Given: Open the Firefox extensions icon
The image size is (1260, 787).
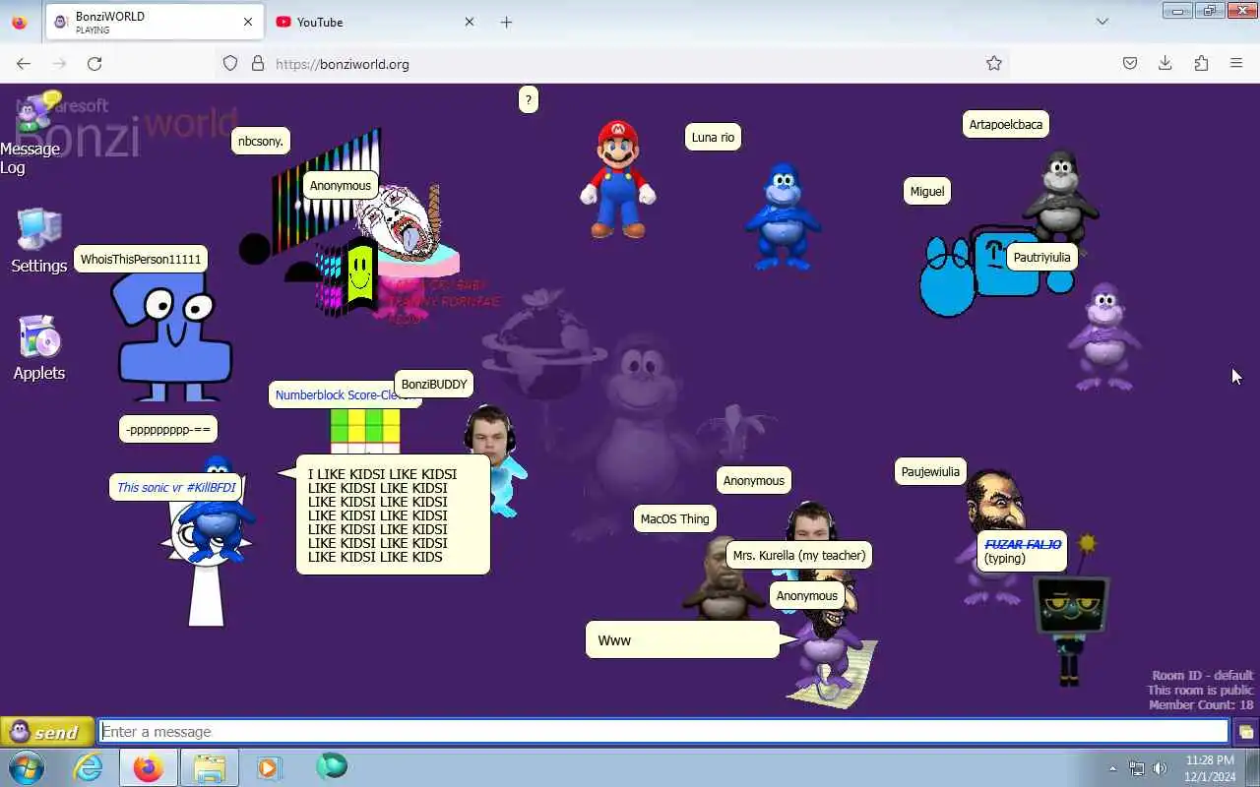Looking at the screenshot, I should point(1201,63).
